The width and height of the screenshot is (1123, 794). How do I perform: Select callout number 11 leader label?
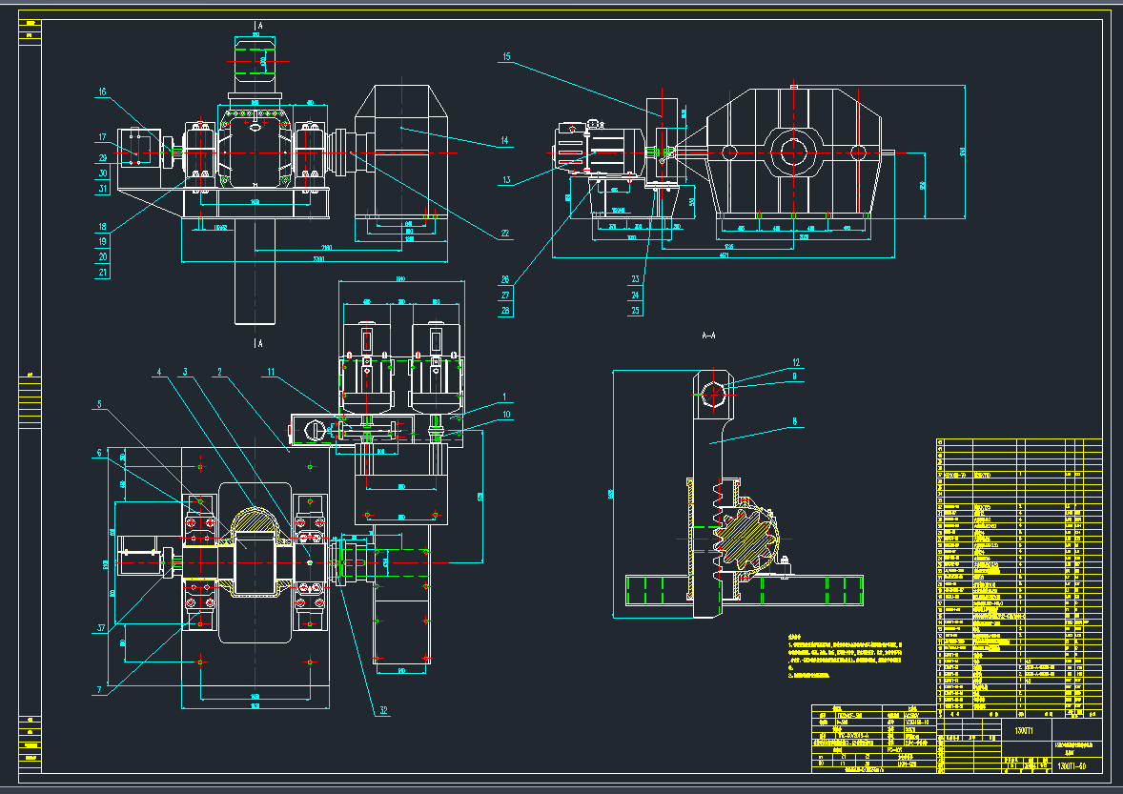[272, 371]
